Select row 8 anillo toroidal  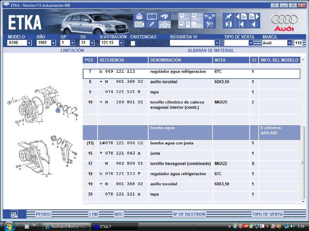pyautogui.click(x=191, y=84)
